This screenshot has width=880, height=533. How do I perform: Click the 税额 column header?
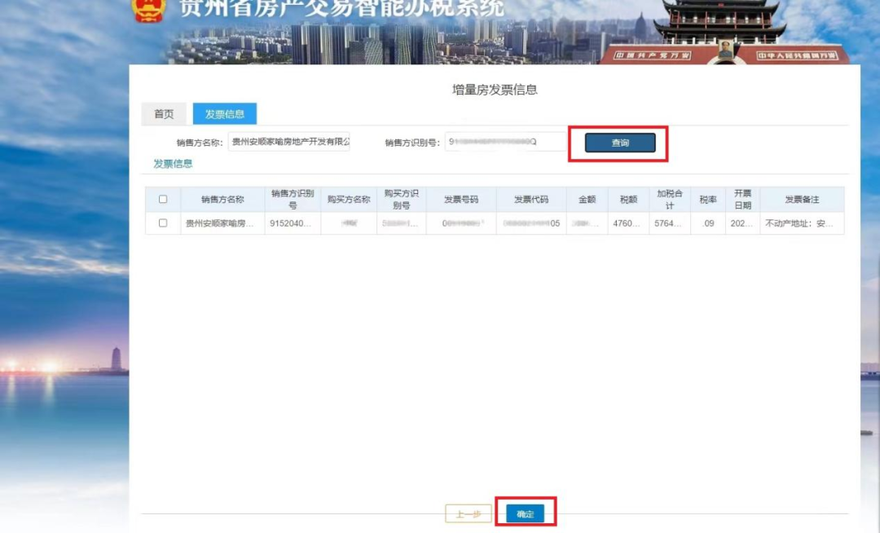[x=628, y=199]
